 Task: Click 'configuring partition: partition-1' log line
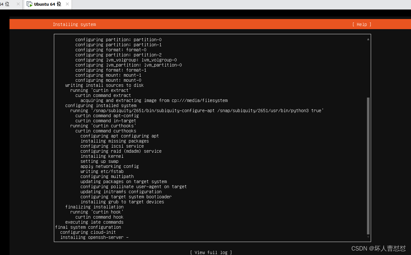(x=119, y=45)
